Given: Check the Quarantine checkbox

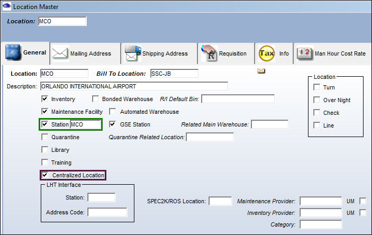Looking at the screenshot, I should tap(44, 137).
